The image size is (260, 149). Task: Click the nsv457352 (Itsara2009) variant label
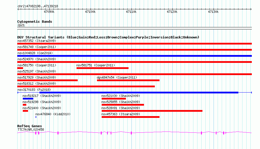coord(37,41)
